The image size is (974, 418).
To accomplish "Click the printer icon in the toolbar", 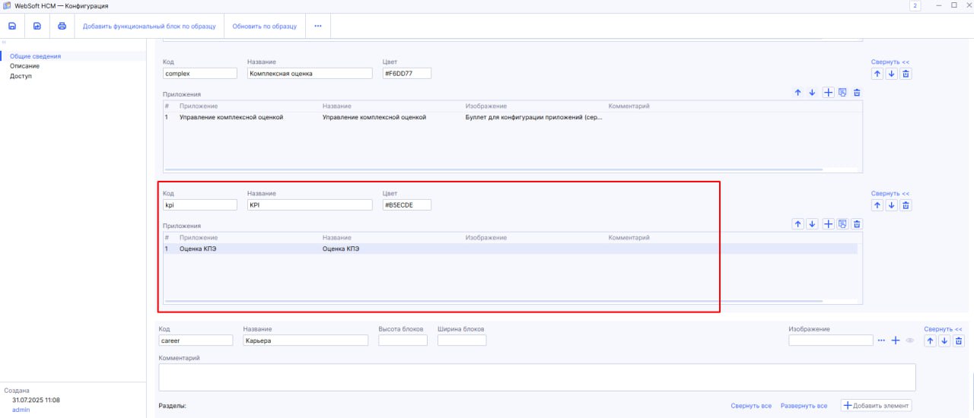I will point(62,26).
